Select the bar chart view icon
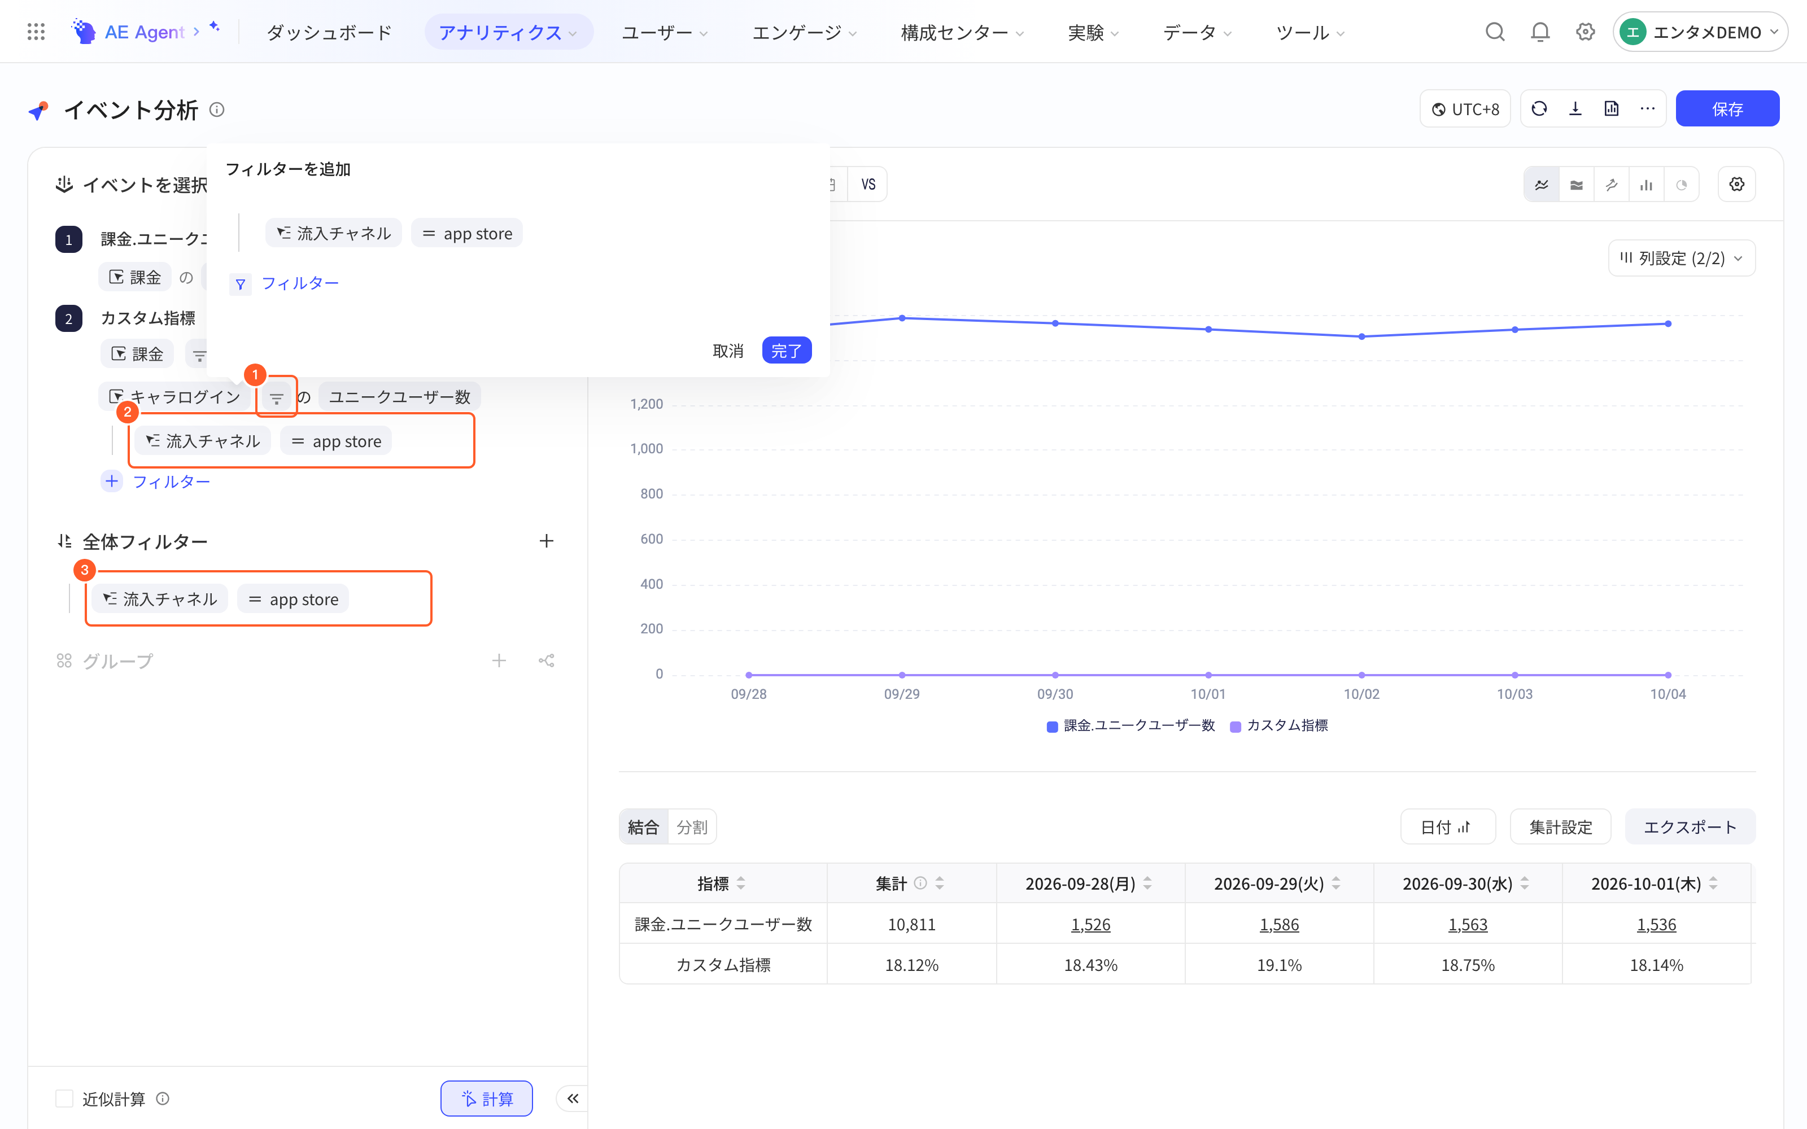The width and height of the screenshot is (1807, 1129). pos(1647,185)
